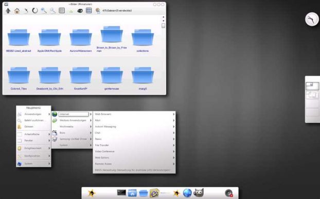The height and width of the screenshot is (199, 320).
Task: Select the highlighted Internet submenu entry
Action: pyautogui.click(x=72, y=114)
